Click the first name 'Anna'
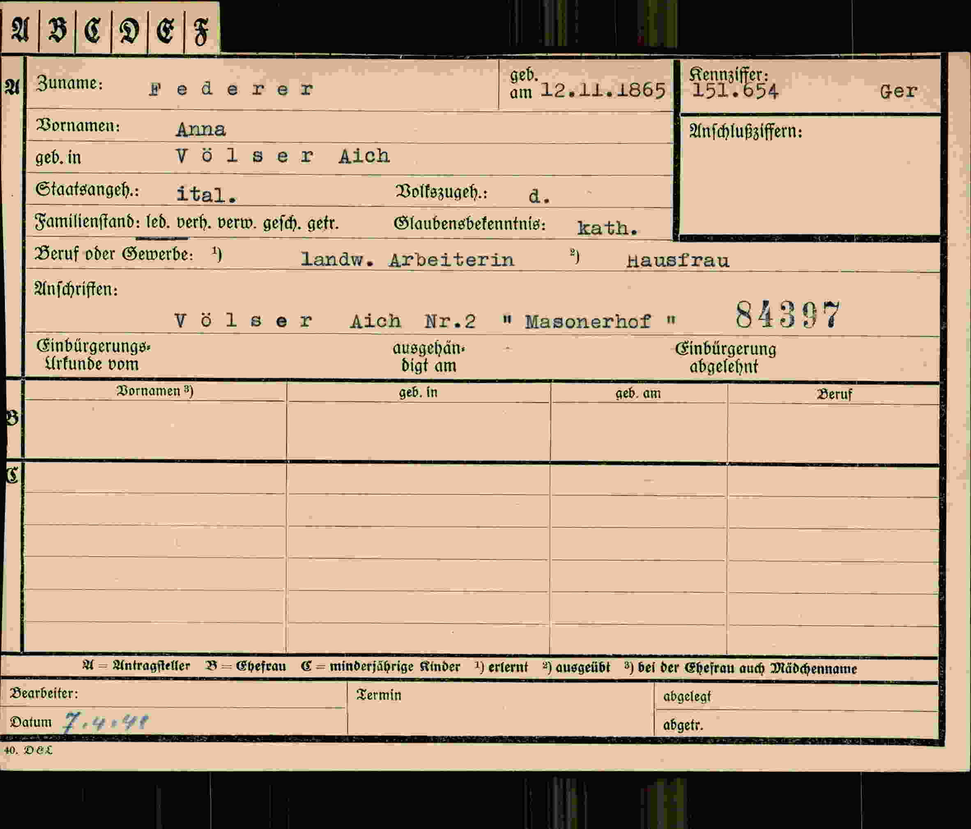Image resolution: width=971 pixels, height=829 pixels. tap(200, 129)
